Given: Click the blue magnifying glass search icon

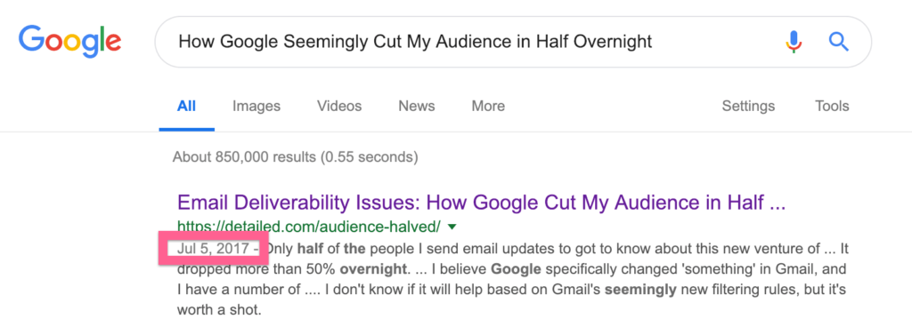Looking at the screenshot, I should (838, 41).
